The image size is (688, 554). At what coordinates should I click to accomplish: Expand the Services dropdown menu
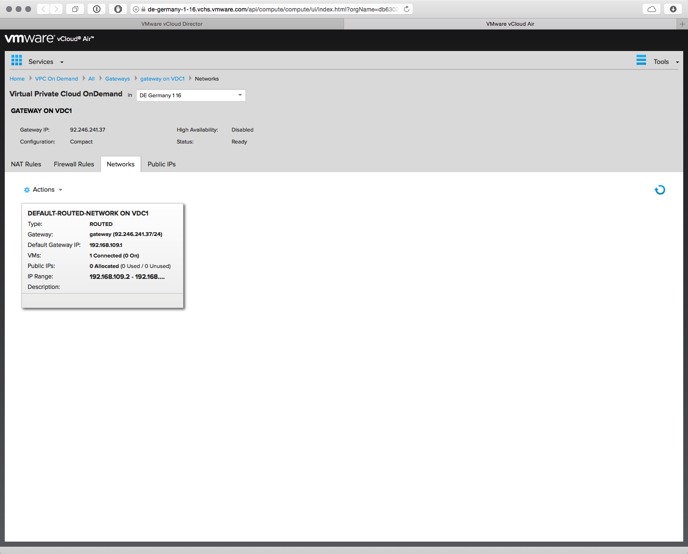click(x=61, y=62)
